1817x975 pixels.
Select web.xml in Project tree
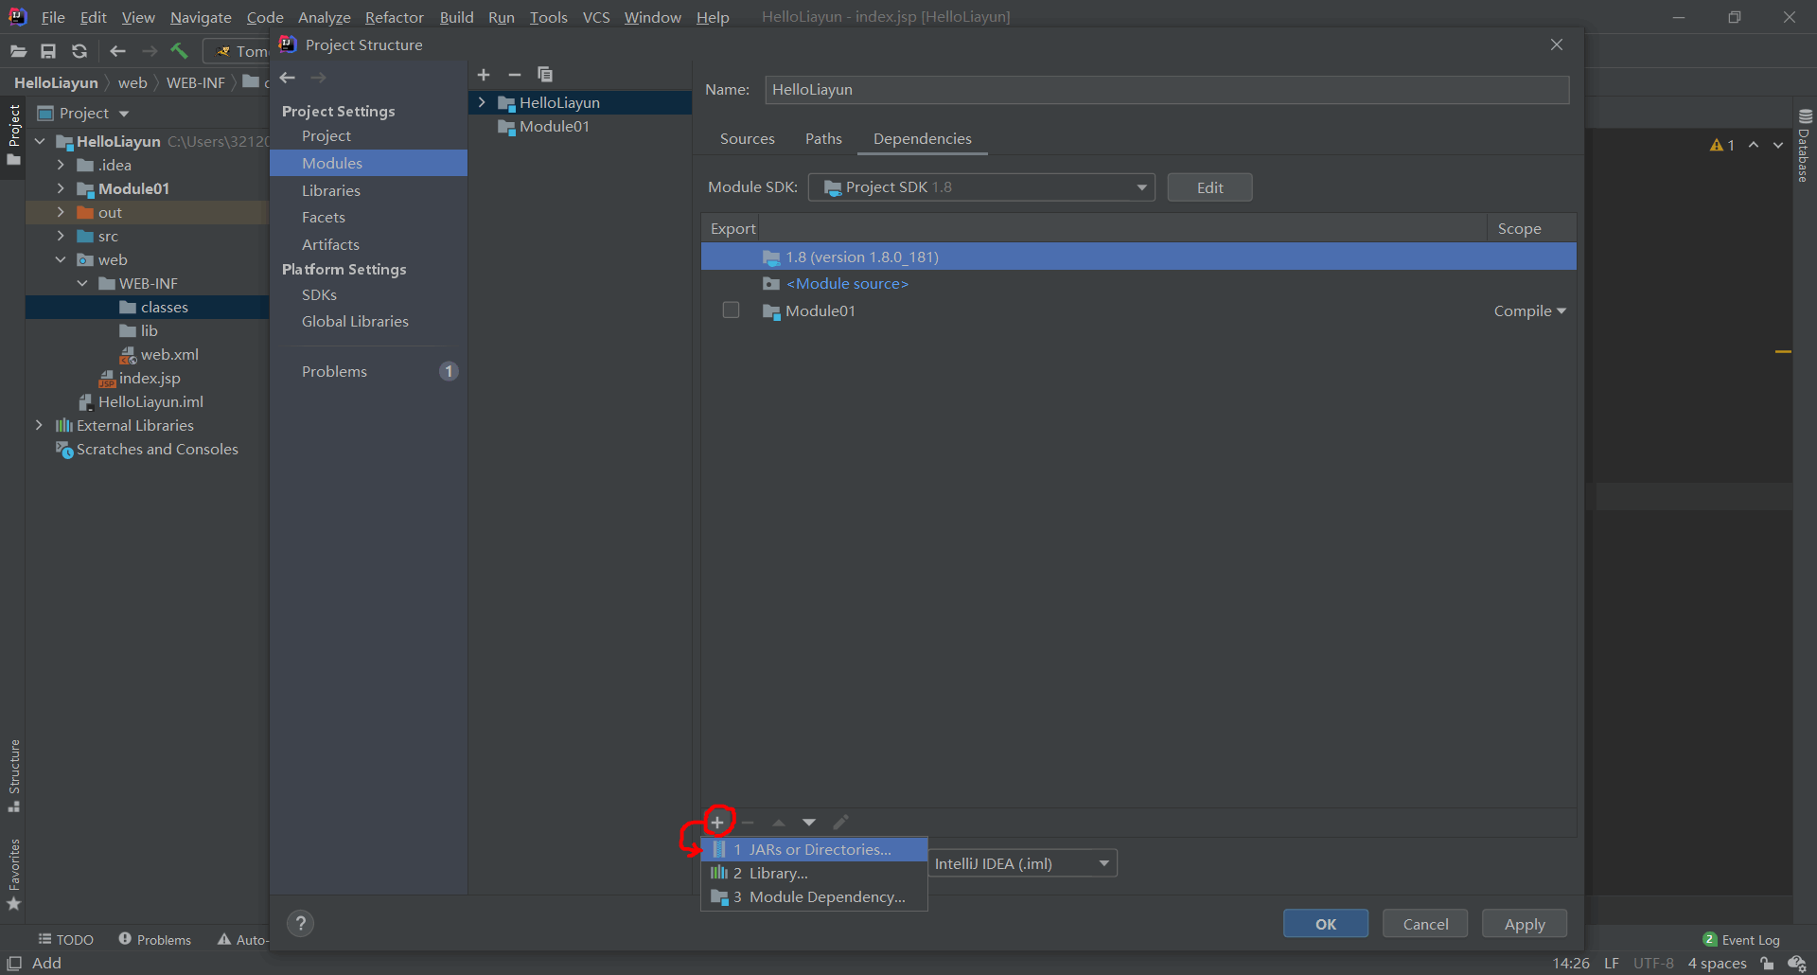[x=168, y=354]
